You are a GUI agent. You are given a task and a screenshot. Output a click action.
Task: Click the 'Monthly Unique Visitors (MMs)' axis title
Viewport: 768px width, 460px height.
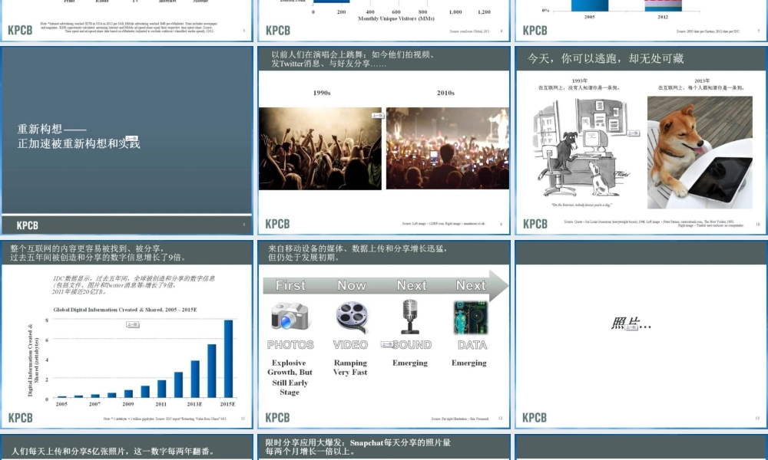point(396,18)
